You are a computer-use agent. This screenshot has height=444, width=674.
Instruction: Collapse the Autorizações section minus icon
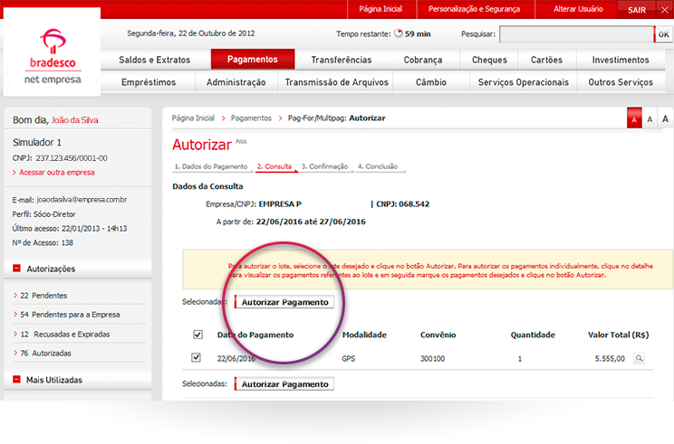pyautogui.click(x=17, y=269)
